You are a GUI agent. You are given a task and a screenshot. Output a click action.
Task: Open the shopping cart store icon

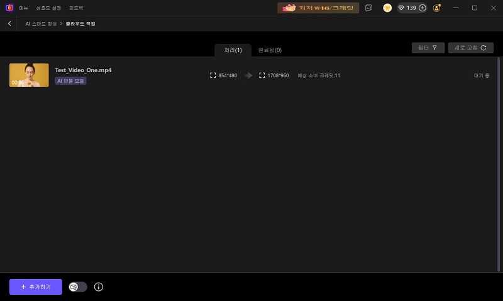tap(387, 8)
